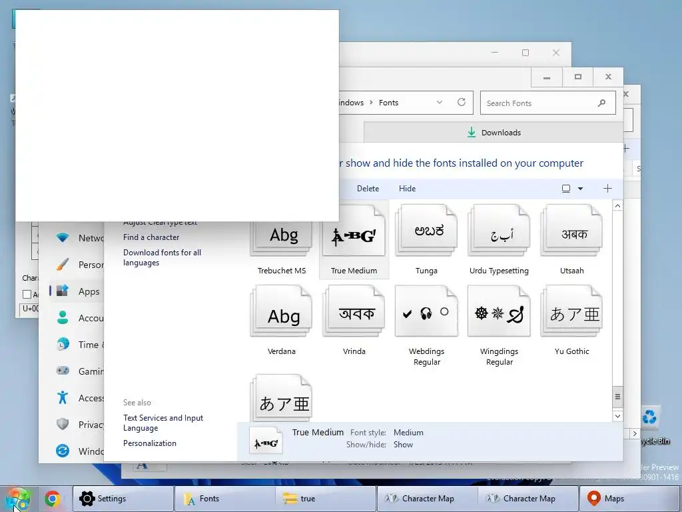Click the refresh icon in the address bar
The image size is (682, 512).
pos(462,102)
